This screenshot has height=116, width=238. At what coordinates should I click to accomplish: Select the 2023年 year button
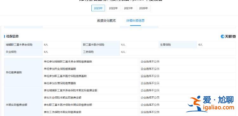click(98, 8)
